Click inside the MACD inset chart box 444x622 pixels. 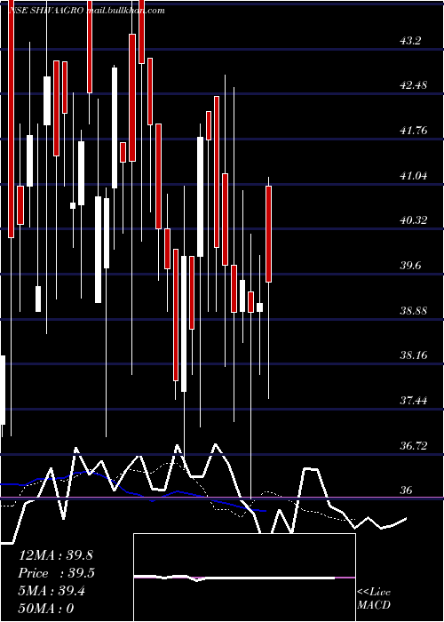(x=244, y=578)
